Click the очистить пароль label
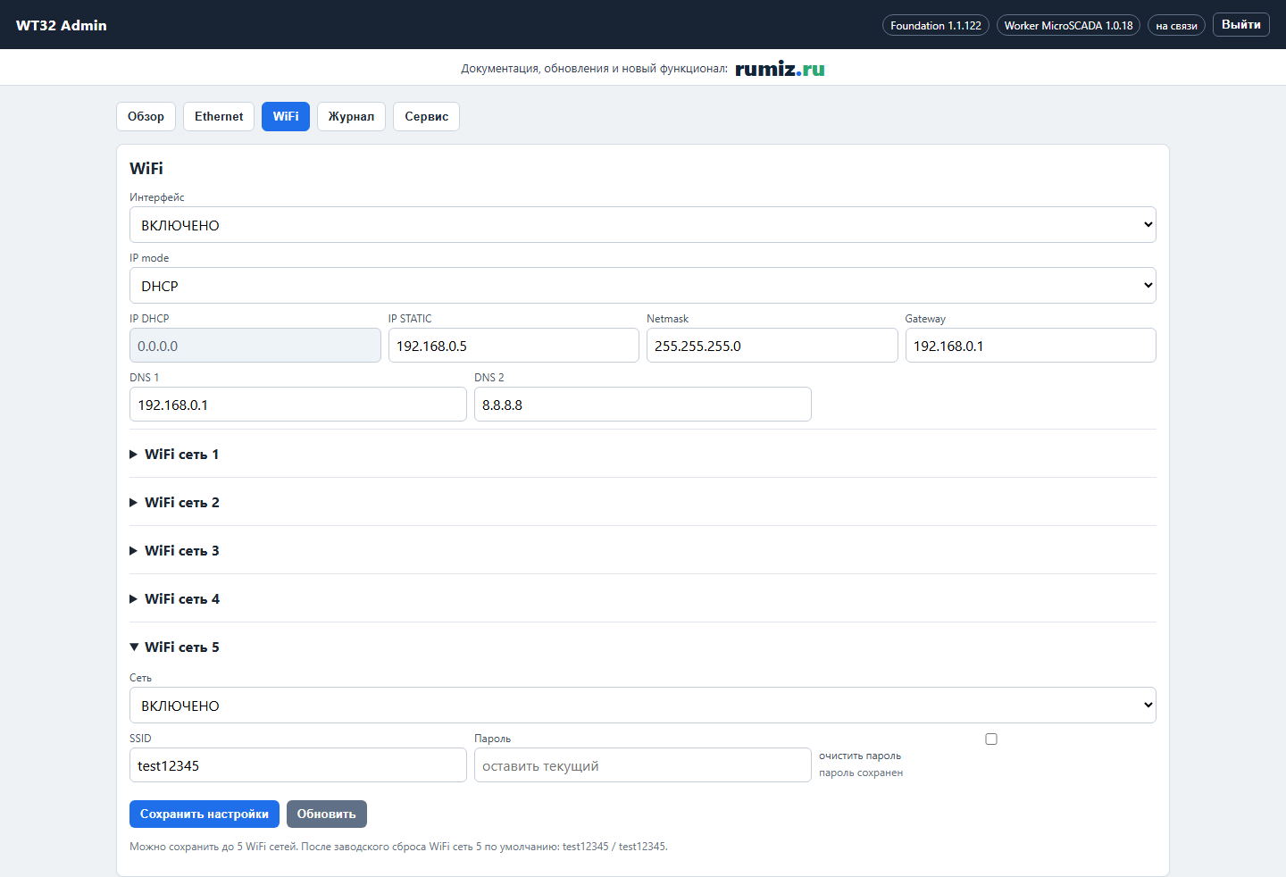The width and height of the screenshot is (1286, 877). (x=860, y=756)
